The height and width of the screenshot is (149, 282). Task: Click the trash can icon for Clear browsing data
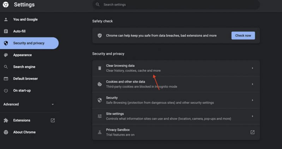tap(100, 68)
